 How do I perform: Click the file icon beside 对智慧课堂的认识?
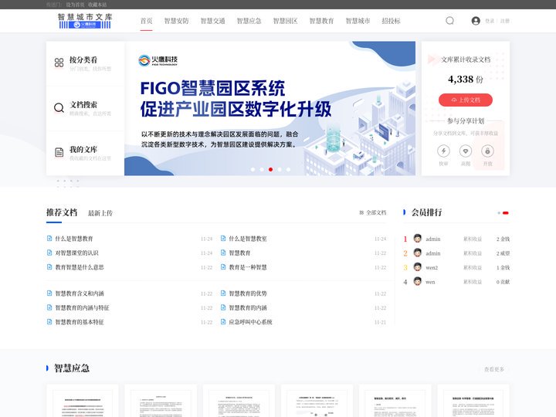click(49, 253)
